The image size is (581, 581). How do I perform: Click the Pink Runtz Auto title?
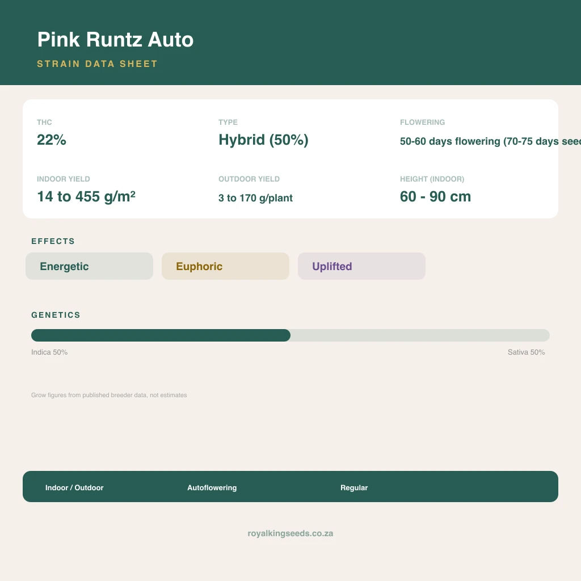(x=115, y=39)
